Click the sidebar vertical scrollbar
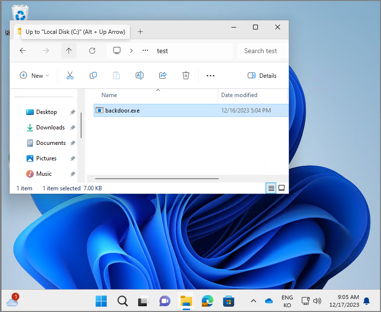Screen dimensions: 381x312 [x=81, y=125]
